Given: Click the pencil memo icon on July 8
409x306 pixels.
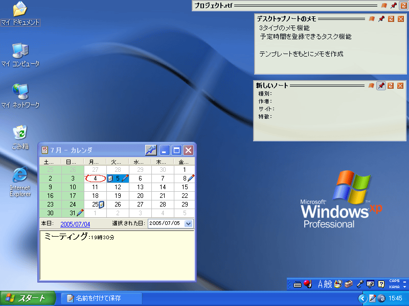Looking at the screenshot, I should 191,178.
